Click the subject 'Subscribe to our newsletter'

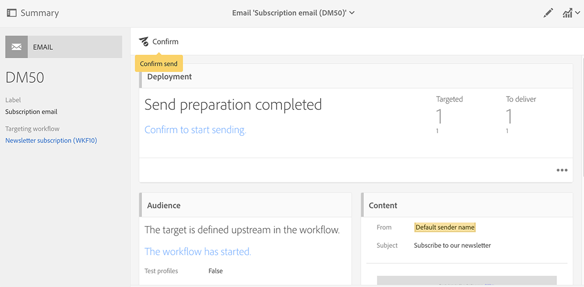click(452, 246)
